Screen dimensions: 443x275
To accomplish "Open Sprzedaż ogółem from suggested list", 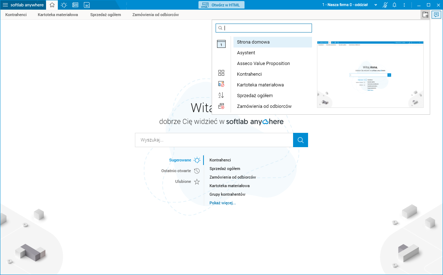I will [225, 169].
